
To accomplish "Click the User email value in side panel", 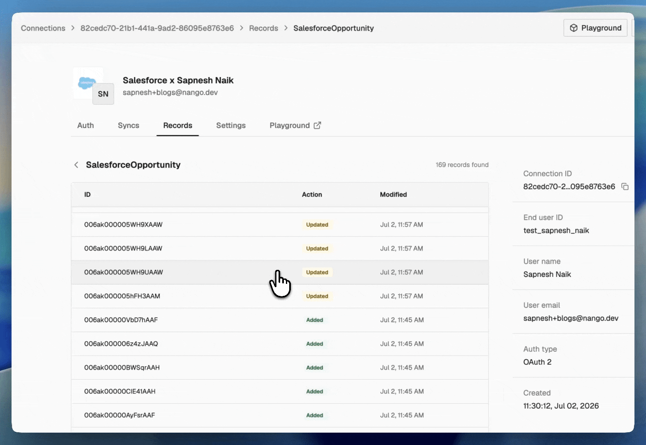I will tap(571, 318).
